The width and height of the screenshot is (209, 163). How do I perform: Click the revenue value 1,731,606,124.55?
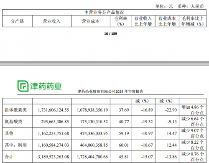(x=54, y=110)
